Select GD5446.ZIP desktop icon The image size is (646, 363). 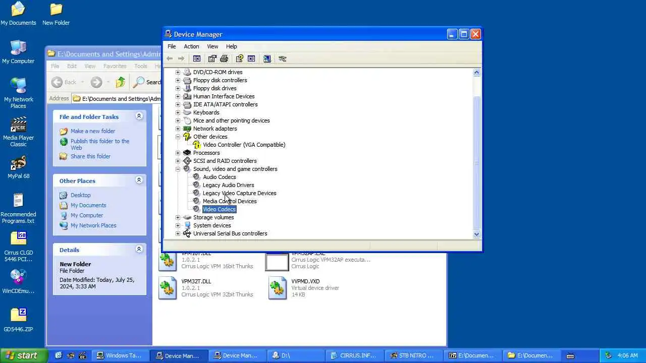[x=18, y=320]
